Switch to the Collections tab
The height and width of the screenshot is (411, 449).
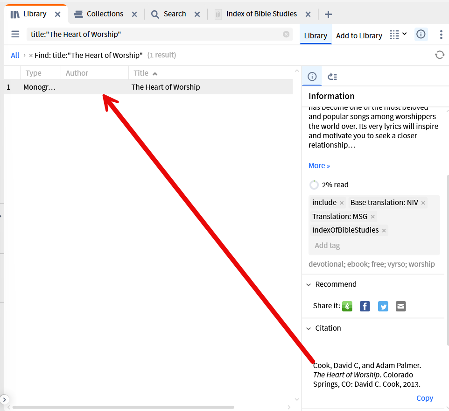(x=98, y=14)
